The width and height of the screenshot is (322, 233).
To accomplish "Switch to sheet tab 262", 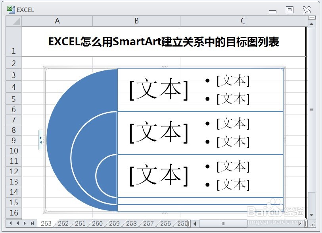I will tap(63, 223).
